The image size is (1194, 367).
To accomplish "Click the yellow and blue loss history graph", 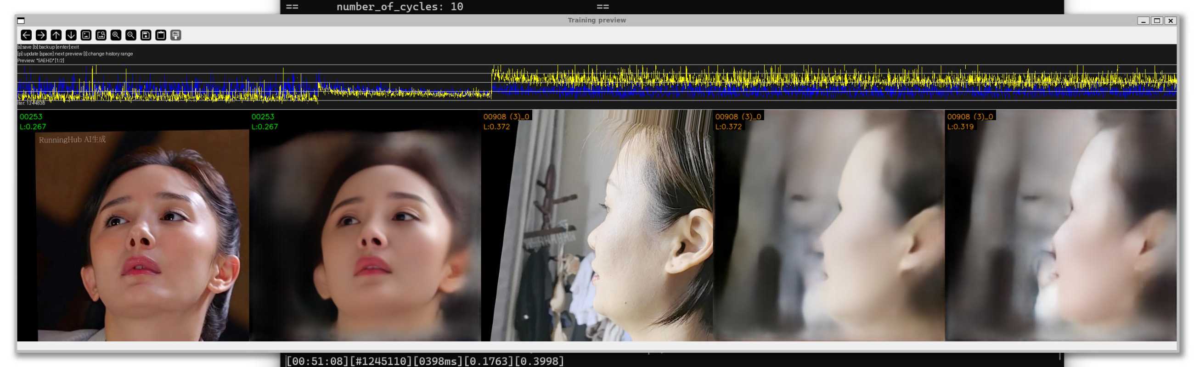I will (597, 84).
